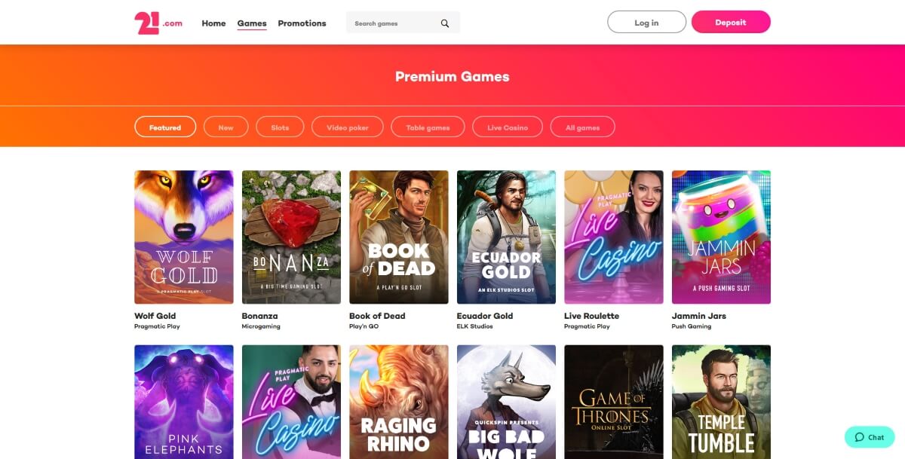
Task: Filter by Video poker
Action: pyautogui.click(x=348, y=127)
